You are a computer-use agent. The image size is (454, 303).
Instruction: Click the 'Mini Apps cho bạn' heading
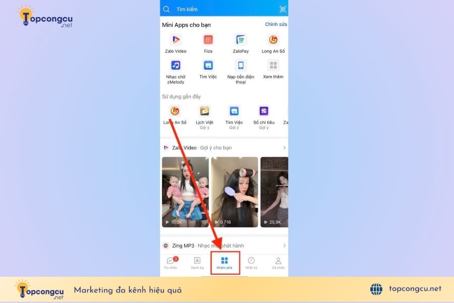pos(186,25)
